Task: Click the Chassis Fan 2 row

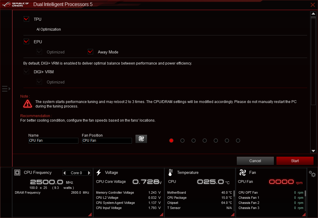Action: [x=271, y=203]
